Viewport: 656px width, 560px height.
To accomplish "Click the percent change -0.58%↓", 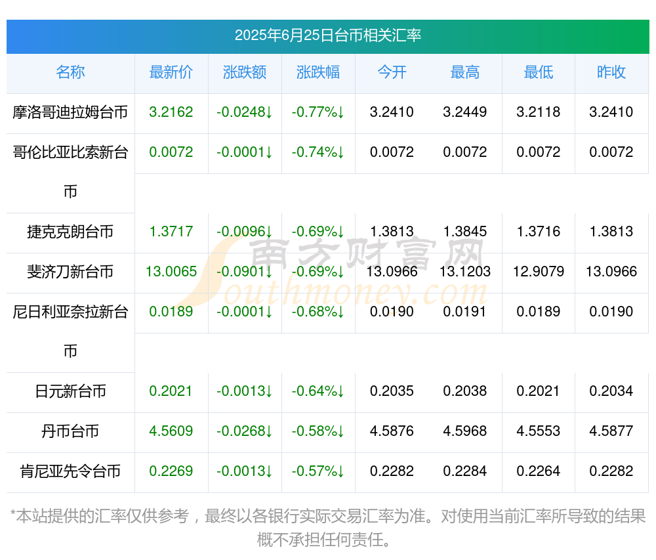I will tap(318, 431).
